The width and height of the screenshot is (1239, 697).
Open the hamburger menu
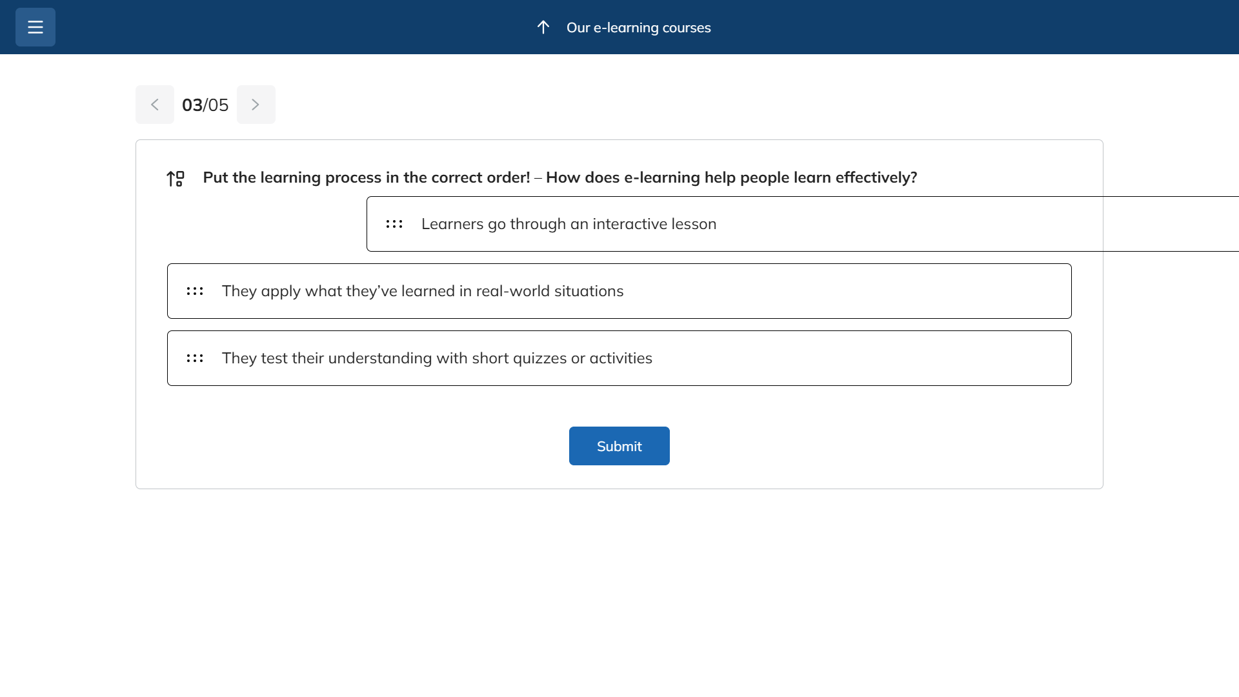coord(35,27)
